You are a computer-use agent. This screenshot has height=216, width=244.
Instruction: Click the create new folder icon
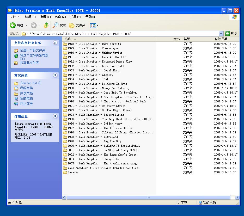[x=16, y=51]
